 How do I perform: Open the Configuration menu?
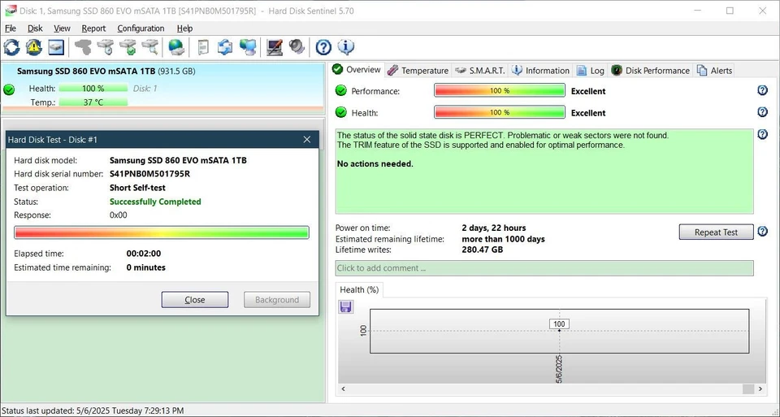click(141, 28)
